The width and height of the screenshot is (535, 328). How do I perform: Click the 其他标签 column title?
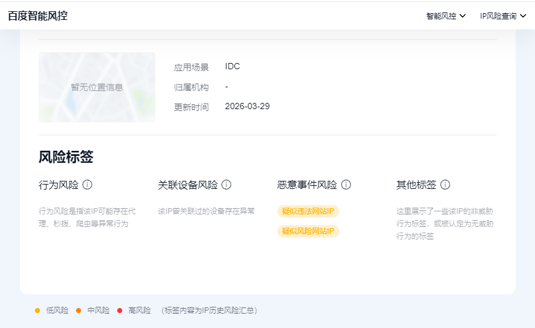[417, 185]
